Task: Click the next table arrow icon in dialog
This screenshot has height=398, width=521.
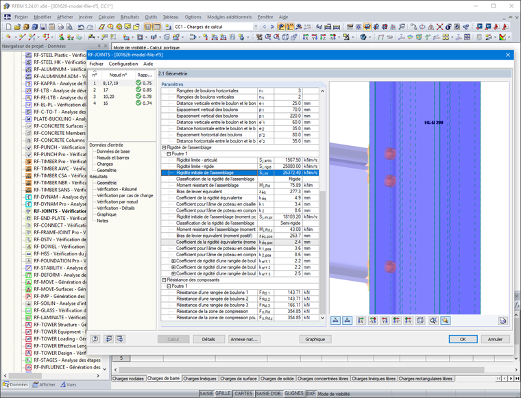Action: point(120,339)
